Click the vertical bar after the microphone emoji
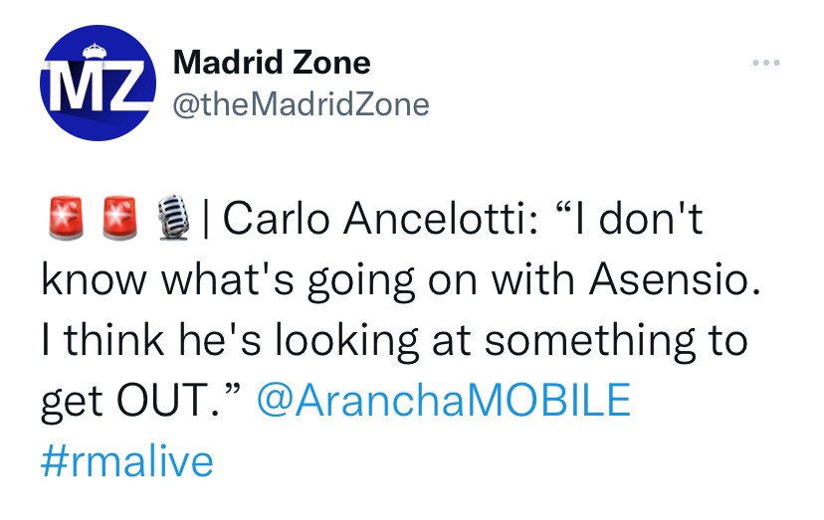This screenshot has height=520, width=824. [x=205, y=221]
